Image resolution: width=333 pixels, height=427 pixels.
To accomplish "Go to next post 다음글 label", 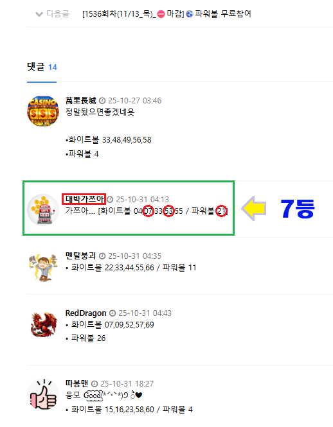I will [x=58, y=13].
